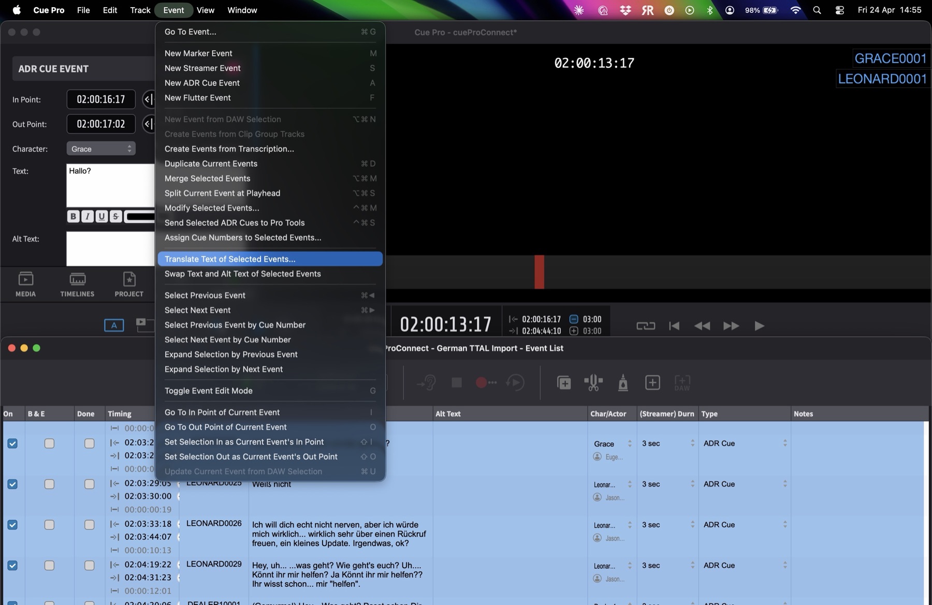Click the replay circular-arrow icon
Image resolution: width=932 pixels, height=605 pixels.
(x=515, y=382)
